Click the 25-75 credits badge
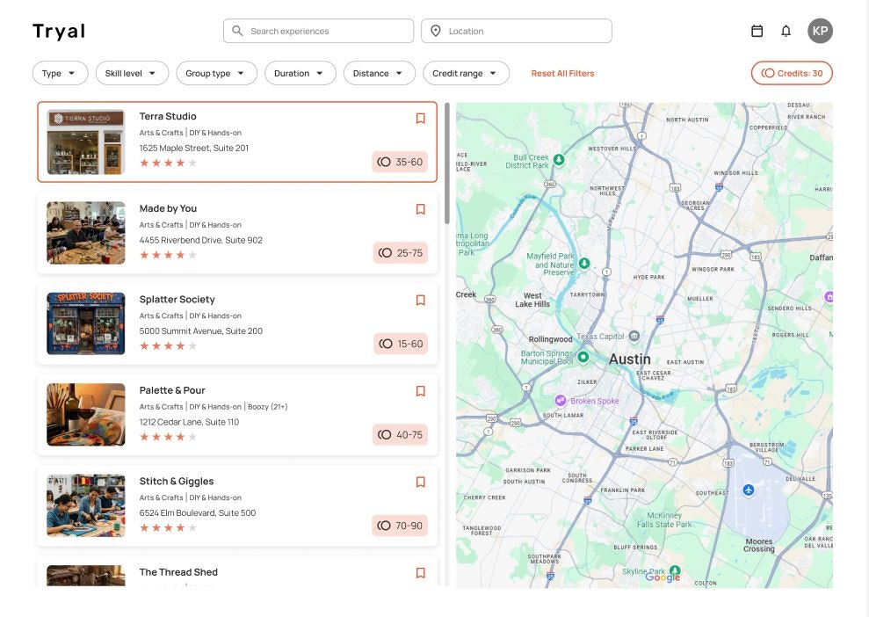The width and height of the screenshot is (869, 617). 400,253
